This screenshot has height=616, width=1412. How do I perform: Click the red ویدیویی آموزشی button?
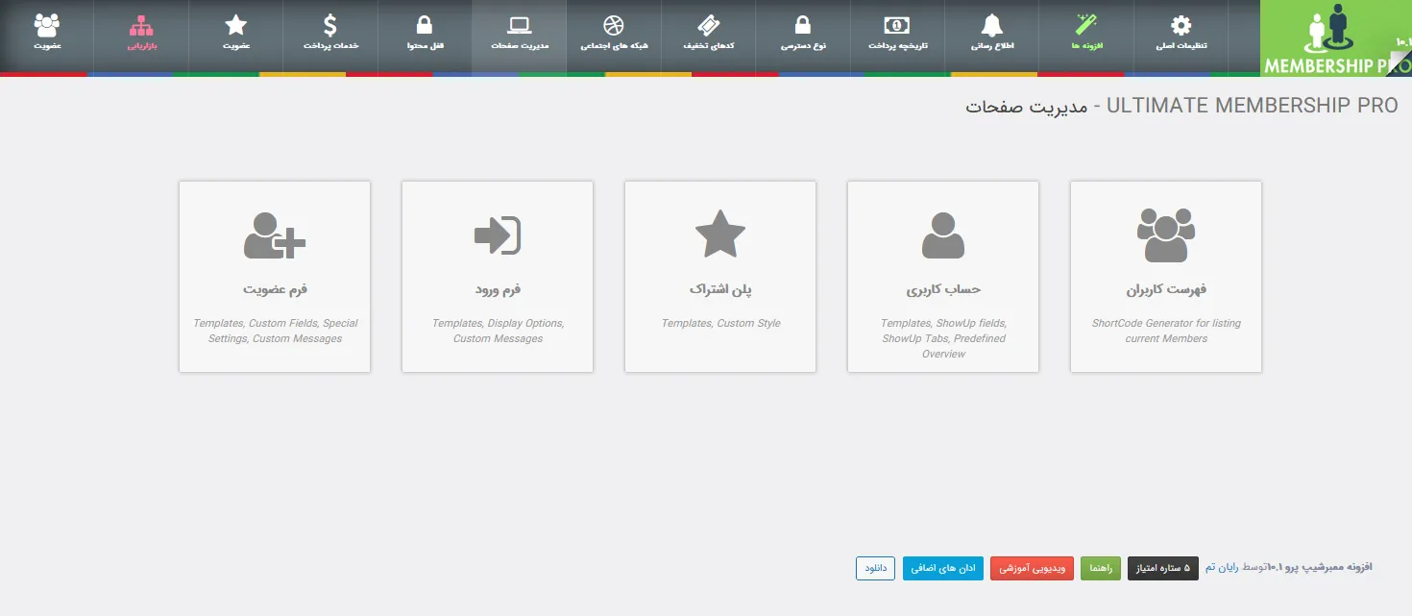(1032, 568)
